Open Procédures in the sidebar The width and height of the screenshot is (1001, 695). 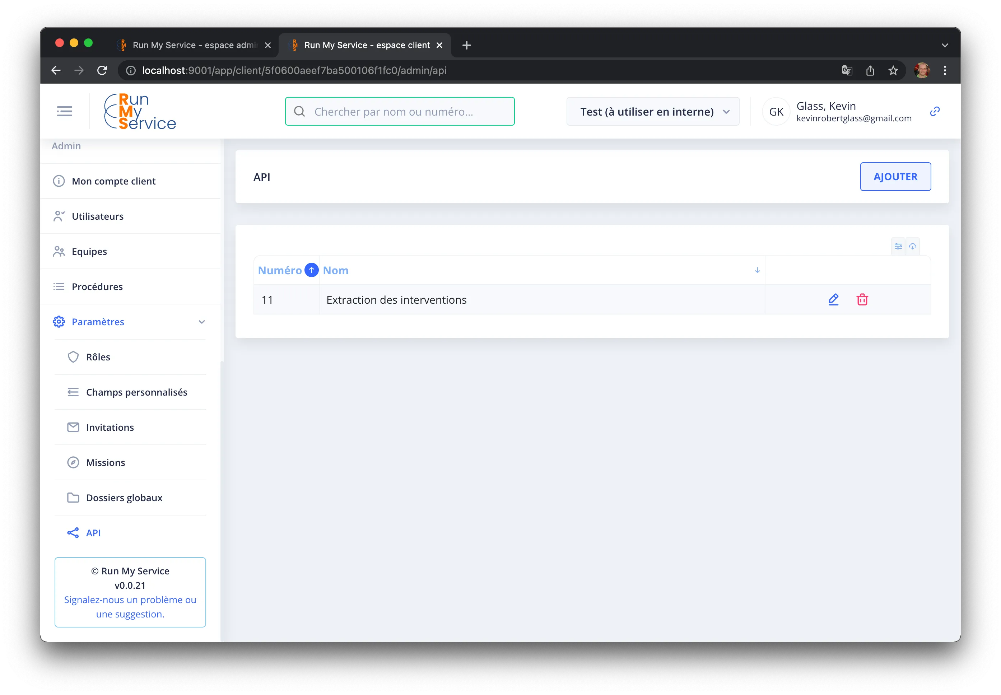pos(130,286)
